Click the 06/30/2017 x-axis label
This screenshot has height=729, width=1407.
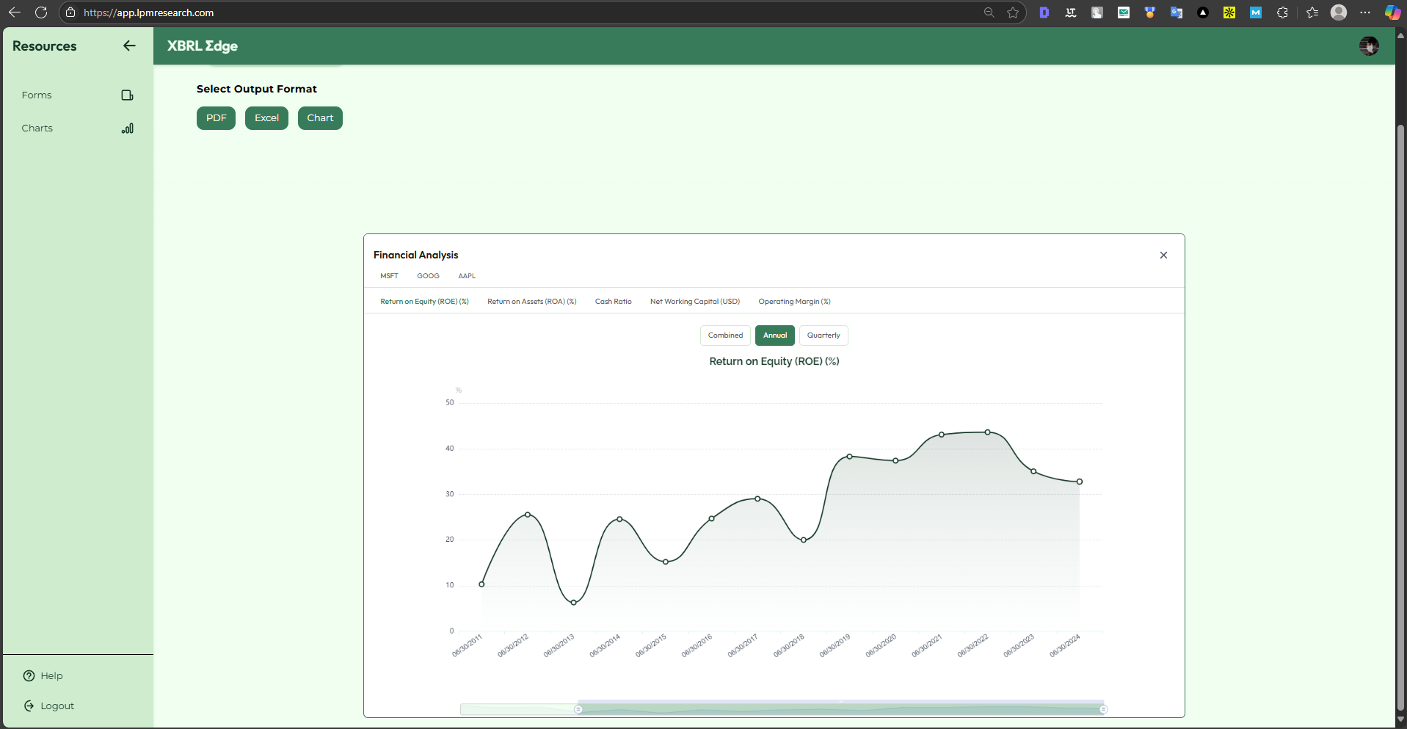coord(742,646)
